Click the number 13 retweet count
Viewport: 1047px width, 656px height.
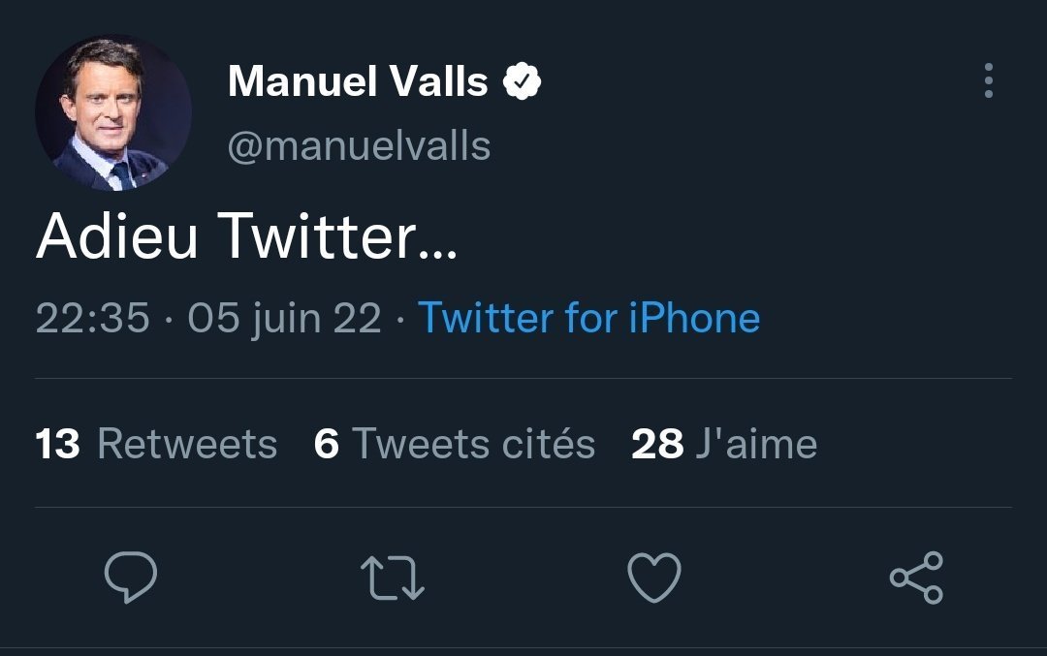point(58,444)
